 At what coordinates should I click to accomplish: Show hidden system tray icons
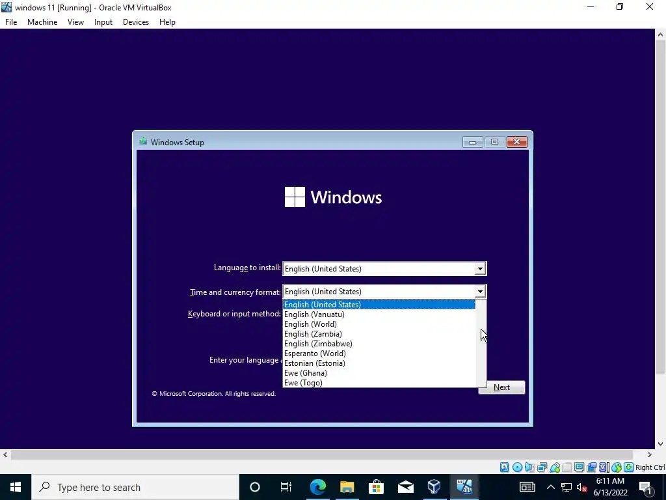click(550, 487)
